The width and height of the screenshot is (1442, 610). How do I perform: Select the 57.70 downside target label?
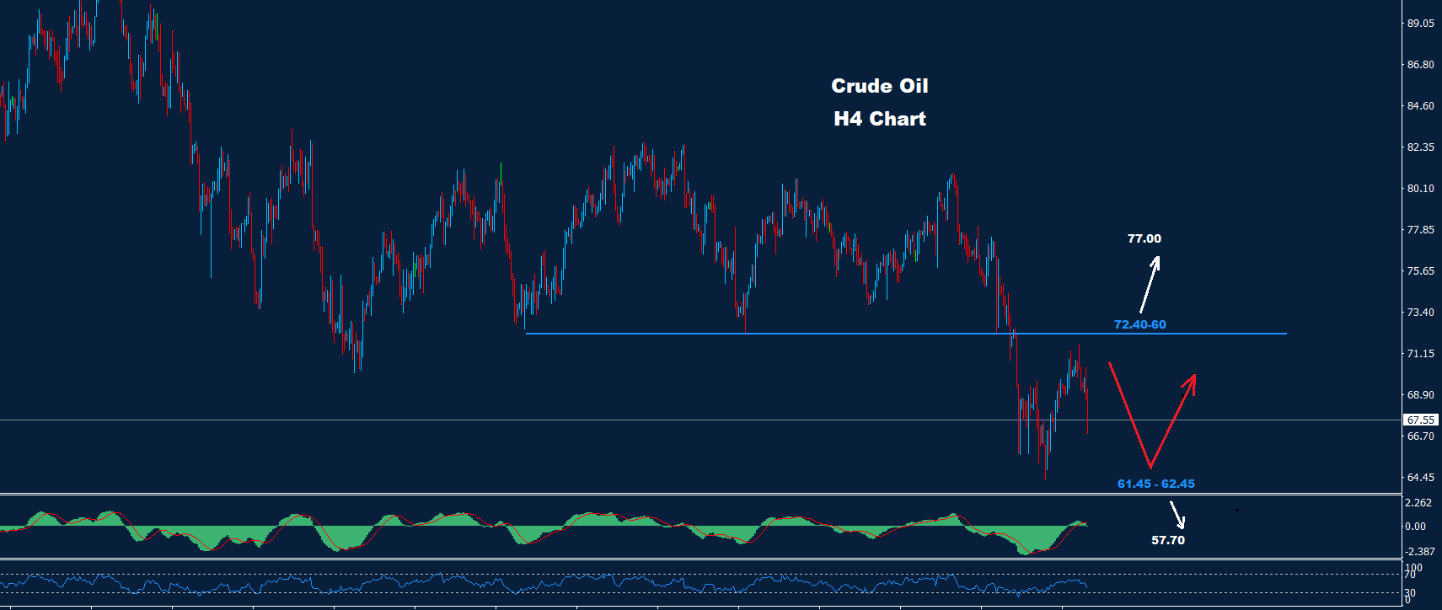tap(1167, 540)
